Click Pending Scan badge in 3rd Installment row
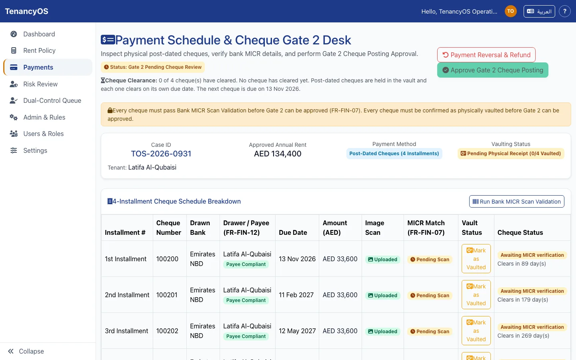Image resolution: width=576 pixels, height=360 pixels. pyautogui.click(x=430, y=332)
